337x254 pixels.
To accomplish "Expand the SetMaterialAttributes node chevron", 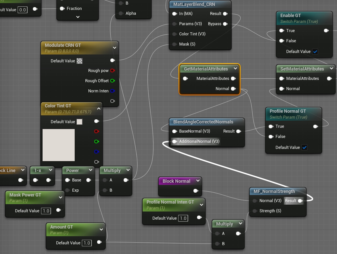I will click(x=331, y=68).
